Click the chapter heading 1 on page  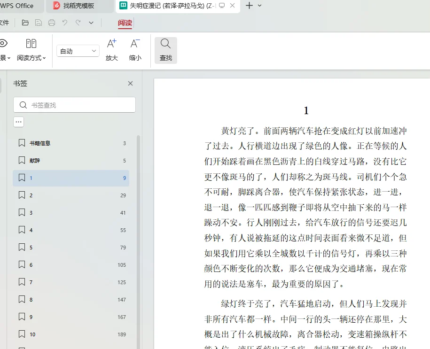click(x=306, y=110)
